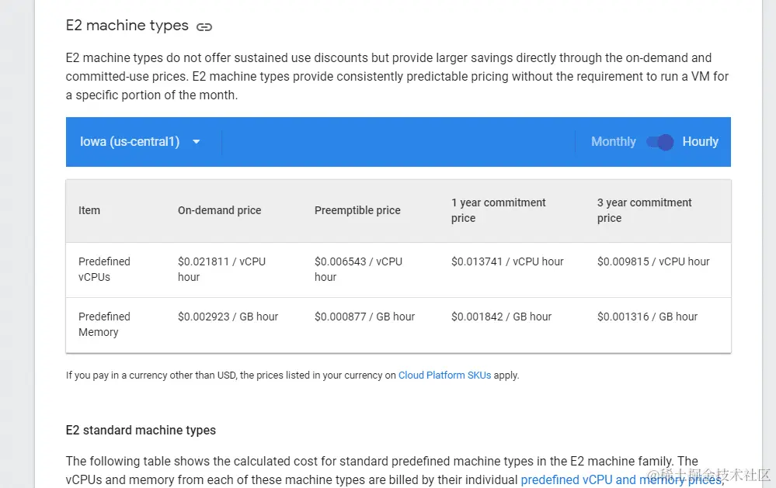Click the 3 year commitment price header
Viewport: 776px width, 488px height.
click(644, 210)
